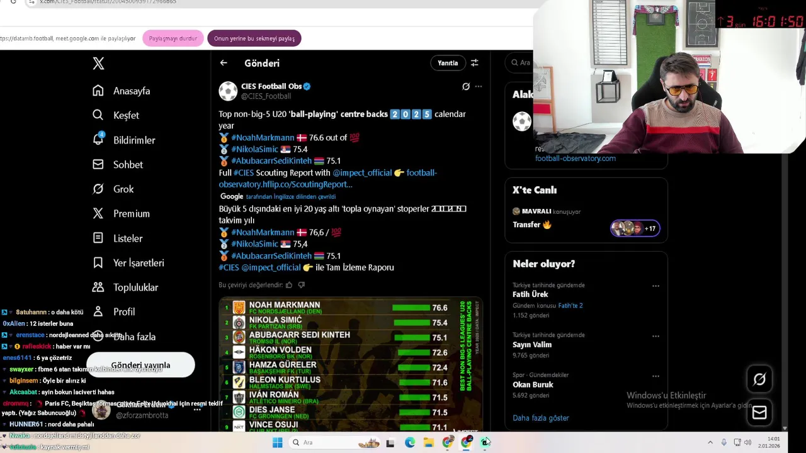
Task: Open the ranking chart image
Action: point(350,365)
